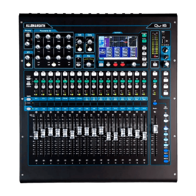Select the Master strip Sel key
The height and width of the screenshot is (196, 196).
pyautogui.click(x=155, y=81)
